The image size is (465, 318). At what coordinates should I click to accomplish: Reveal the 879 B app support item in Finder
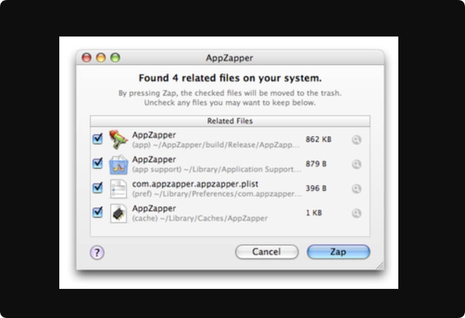click(x=357, y=164)
